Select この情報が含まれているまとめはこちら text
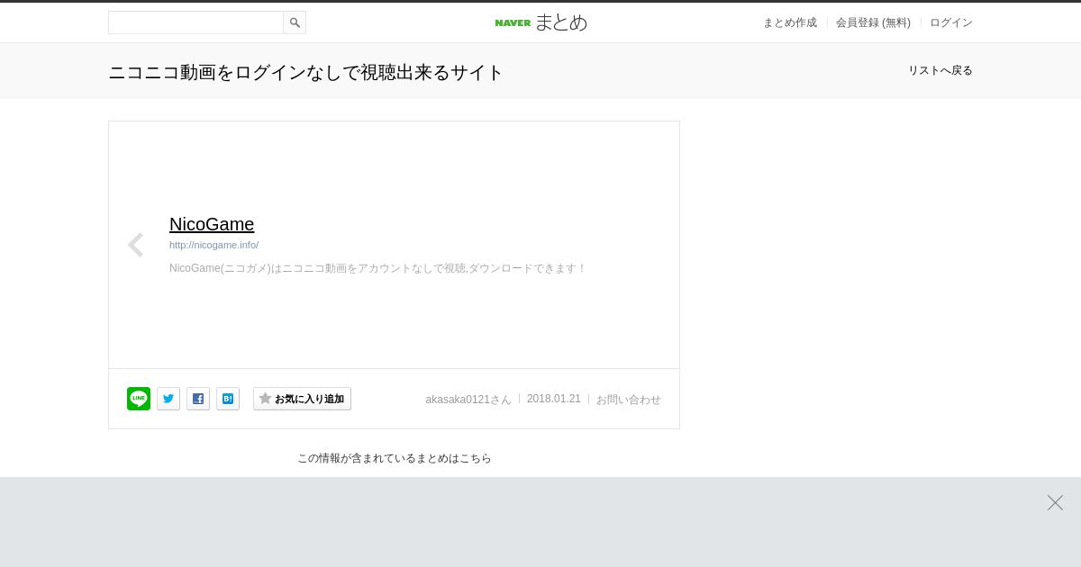1081x567 pixels. point(395,458)
